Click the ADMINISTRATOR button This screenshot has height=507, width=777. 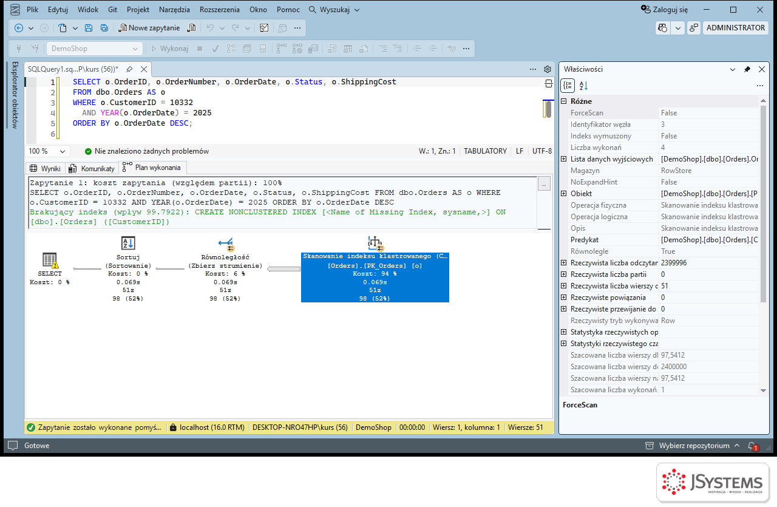click(736, 28)
